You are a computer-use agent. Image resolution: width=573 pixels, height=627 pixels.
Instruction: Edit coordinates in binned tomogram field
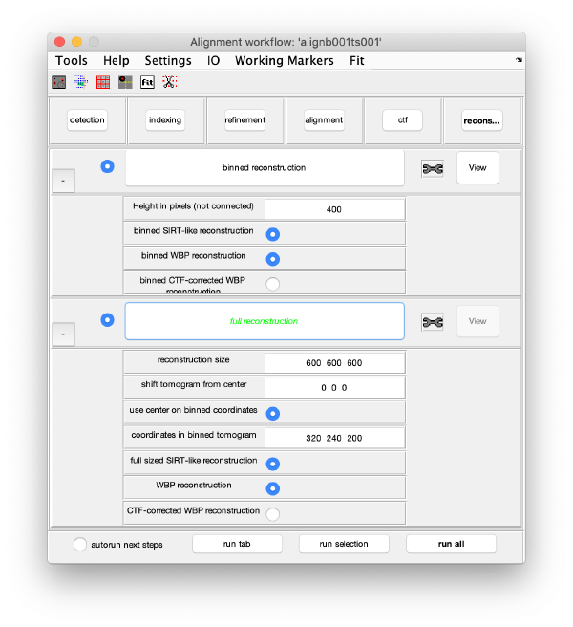click(x=334, y=438)
